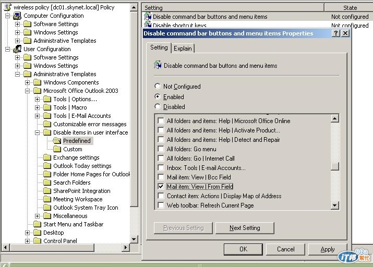Viewport: 373px width, 267px height.
Task: Click checklist scroll down arrow
Action: click(335, 205)
